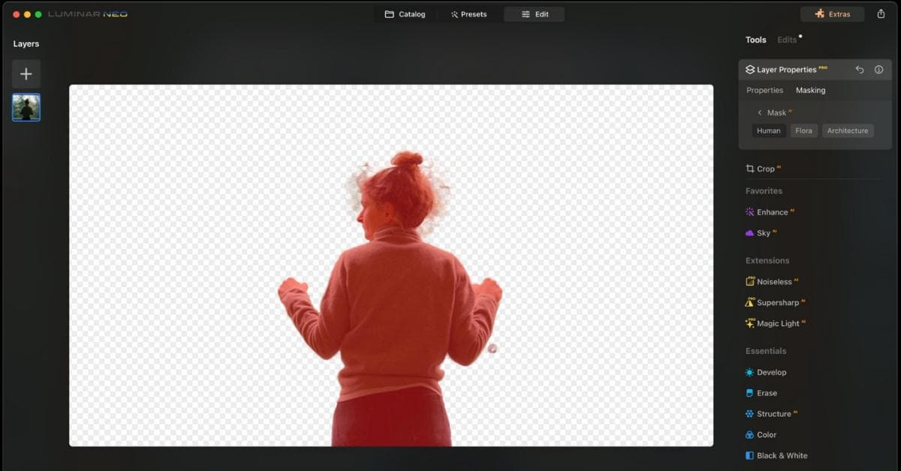Select the Noiseless AI extension
The height and width of the screenshot is (471, 901).
point(774,281)
